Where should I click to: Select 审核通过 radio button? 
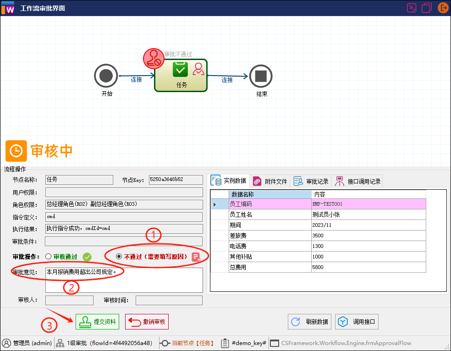pos(48,257)
